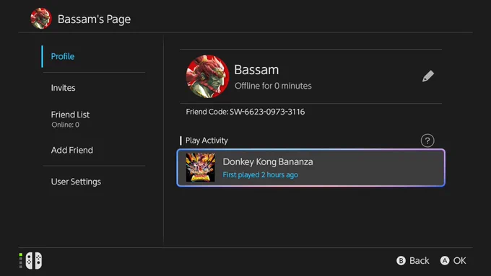Image resolution: width=491 pixels, height=276 pixels.
Task: Click the 'Online: 0' friend count
Action: click(65, 125)
